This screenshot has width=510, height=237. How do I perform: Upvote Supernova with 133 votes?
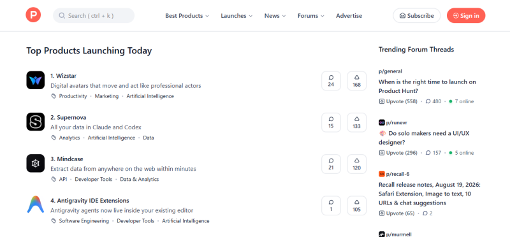[x=357, y=122]
